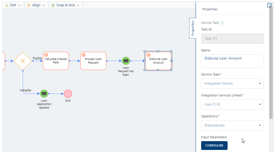Image resolution: width=275 pixels, height=152 pixels.
Task: Click the Ineligible flow label
Action: coord(25,90)
